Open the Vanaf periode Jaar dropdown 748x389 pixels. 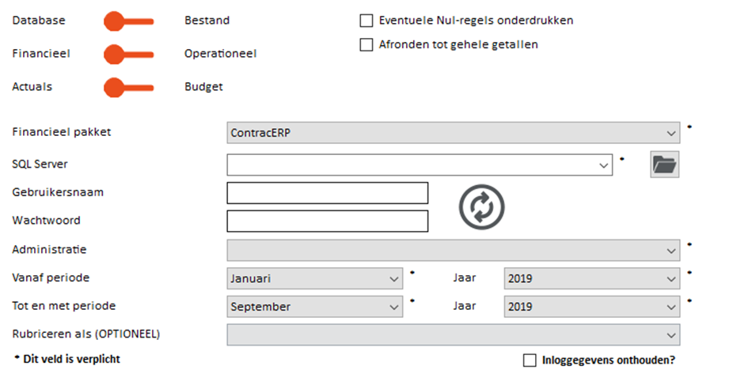591,278
